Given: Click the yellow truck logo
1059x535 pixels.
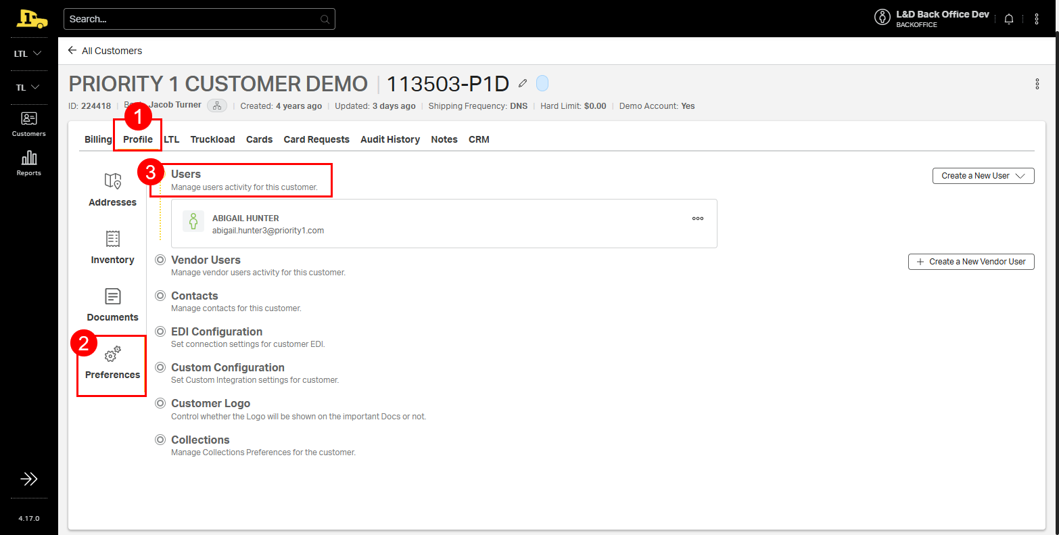Looking at the screenshot, I should (x=32, y=19).
